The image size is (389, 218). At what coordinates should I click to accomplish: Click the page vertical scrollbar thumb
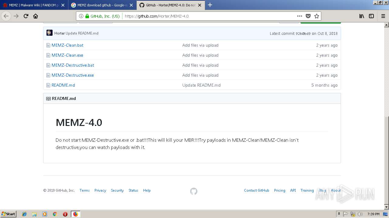(x=387, y=160)
